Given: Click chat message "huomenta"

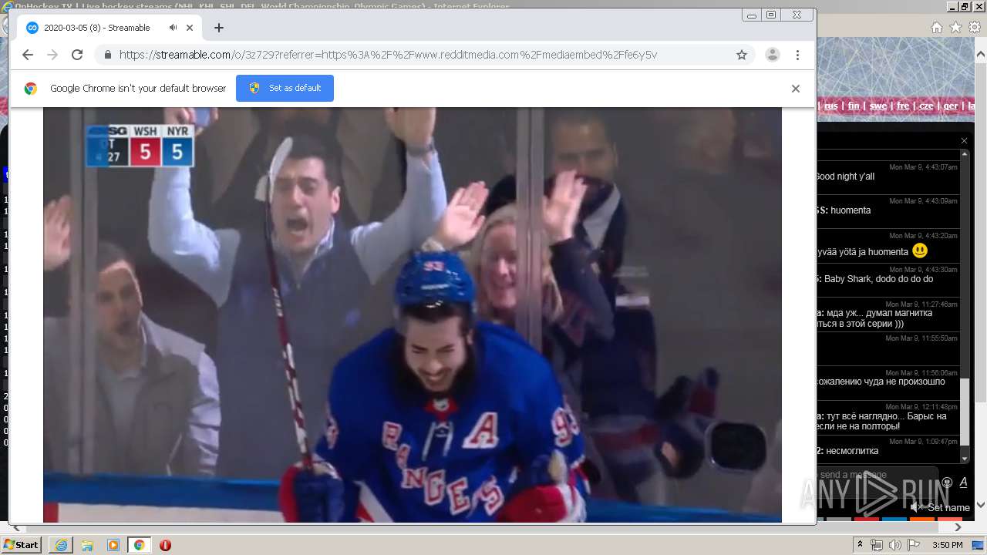Looking at the screenshot, I should (x=851, y=210).
